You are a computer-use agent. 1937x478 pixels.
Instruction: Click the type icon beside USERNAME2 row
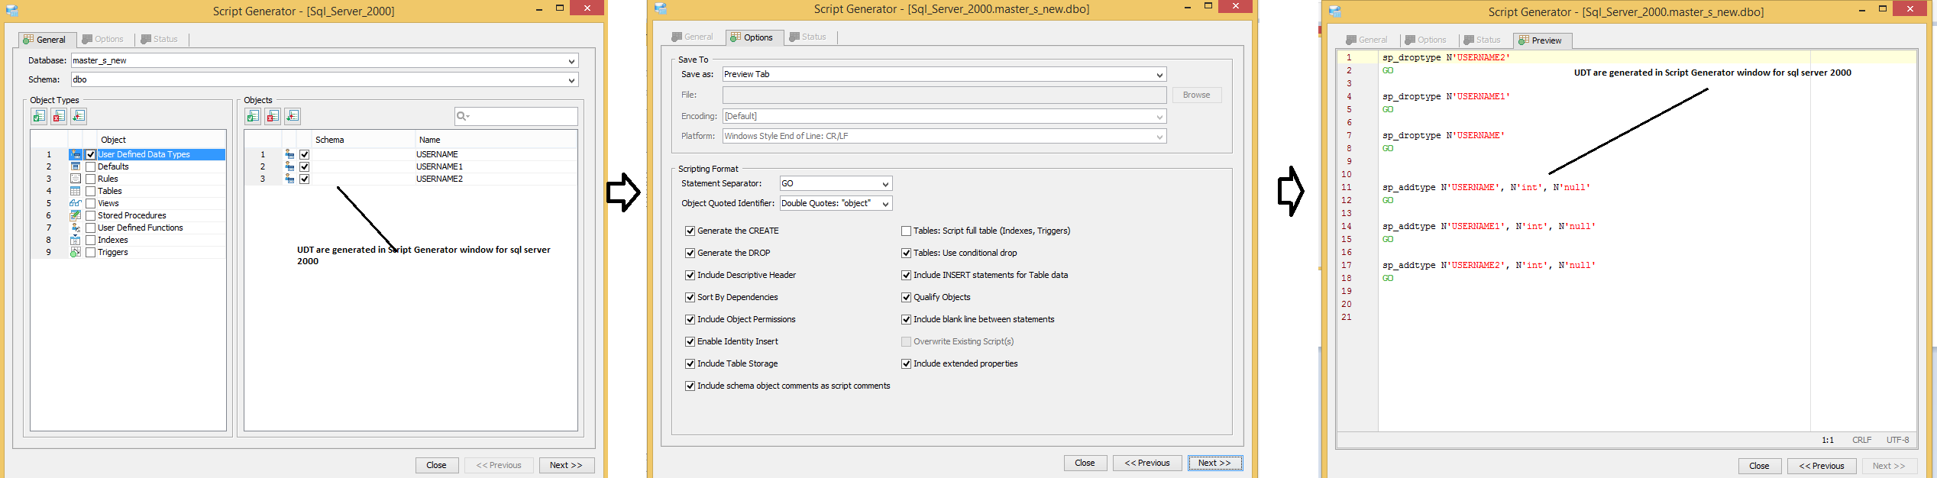pos(289,179)
